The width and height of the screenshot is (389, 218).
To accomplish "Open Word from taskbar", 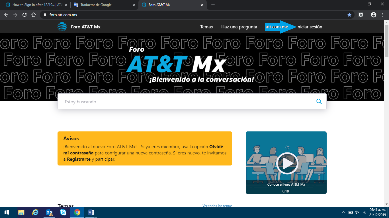I will coord(91,212).
